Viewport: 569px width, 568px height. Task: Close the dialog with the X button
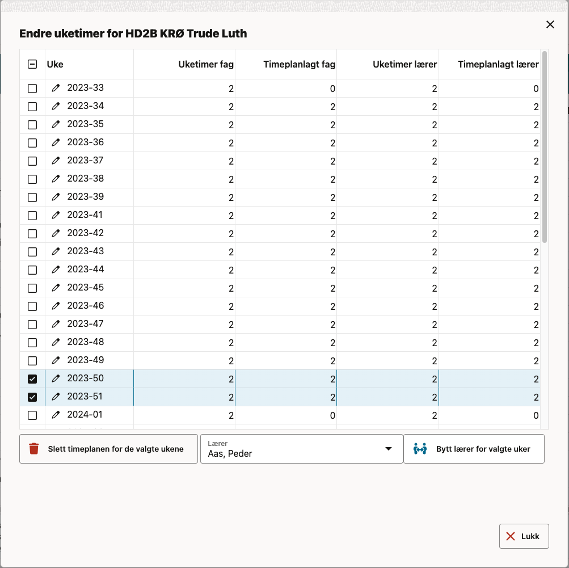tap(550, 24)
